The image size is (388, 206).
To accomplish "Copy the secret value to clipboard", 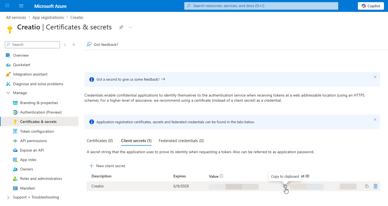I will click(x=285, y=186).
